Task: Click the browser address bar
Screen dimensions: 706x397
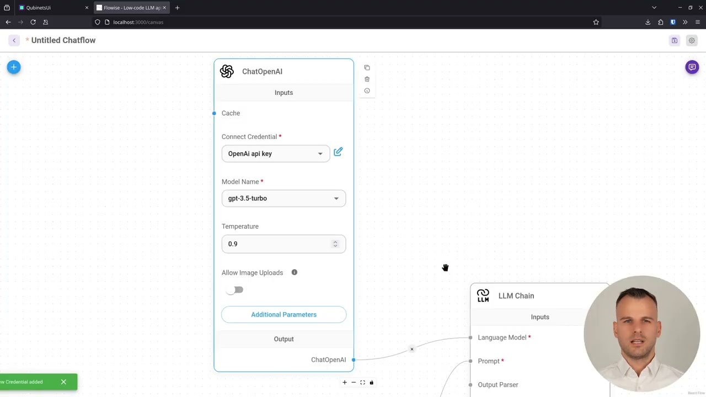Action: tap(347, 22)
